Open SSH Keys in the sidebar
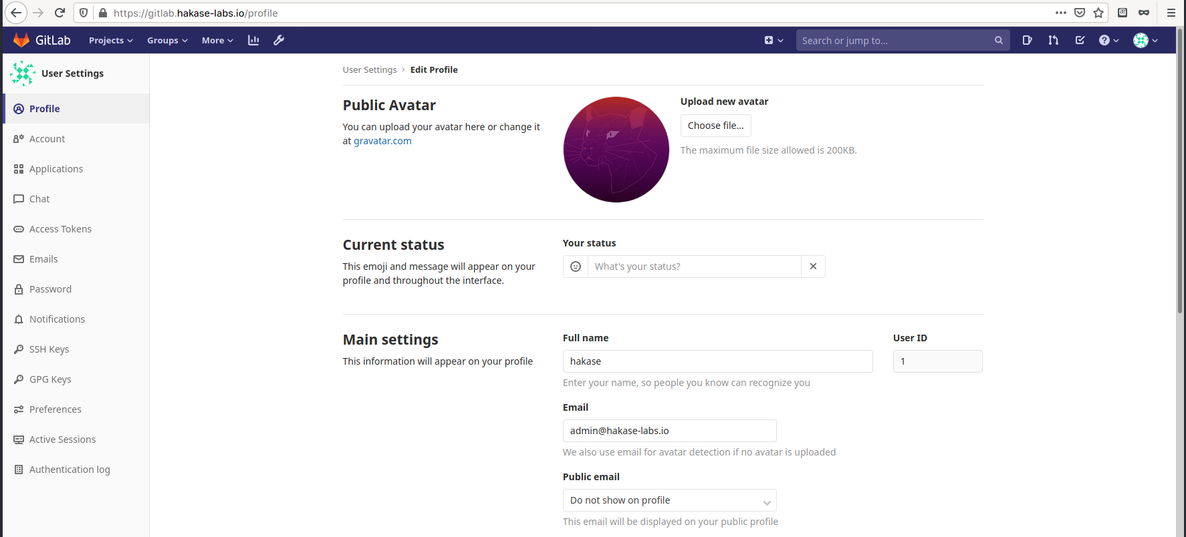 (x=76, y=349)
